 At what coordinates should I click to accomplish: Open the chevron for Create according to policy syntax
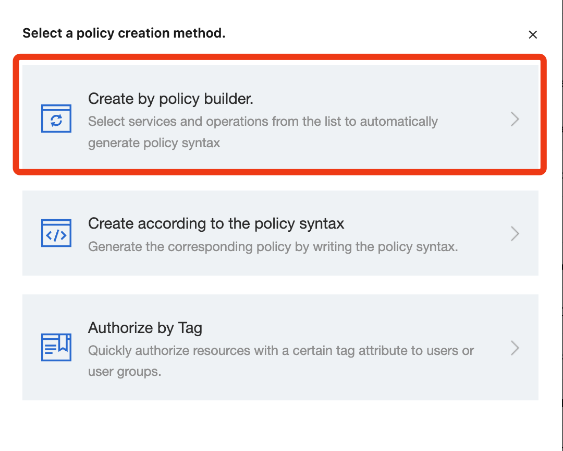pos(515,233)
